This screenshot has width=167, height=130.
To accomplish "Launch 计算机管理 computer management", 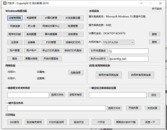I will tap(51, 18).
